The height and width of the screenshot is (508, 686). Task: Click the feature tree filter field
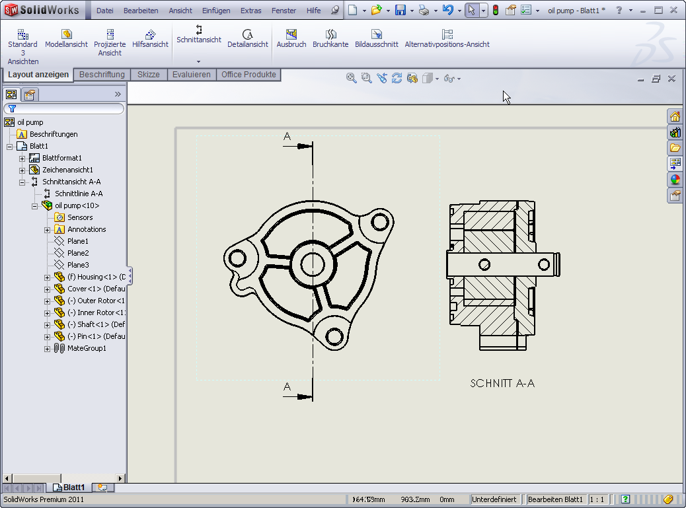66,108
